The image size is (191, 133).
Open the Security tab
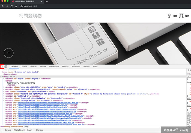tap(86, 66)
